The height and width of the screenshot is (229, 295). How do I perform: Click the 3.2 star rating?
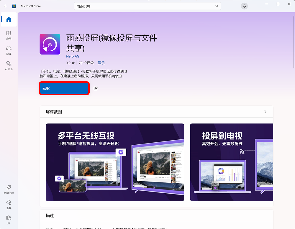pos(71,63)
